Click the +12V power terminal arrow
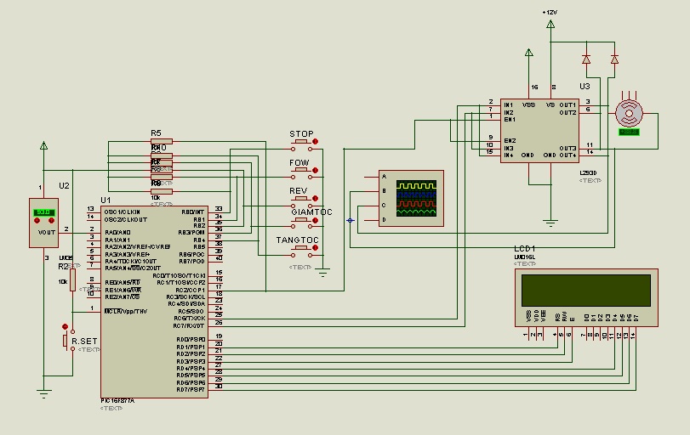This screenshot has height=435, width=690. click(550, 24)
